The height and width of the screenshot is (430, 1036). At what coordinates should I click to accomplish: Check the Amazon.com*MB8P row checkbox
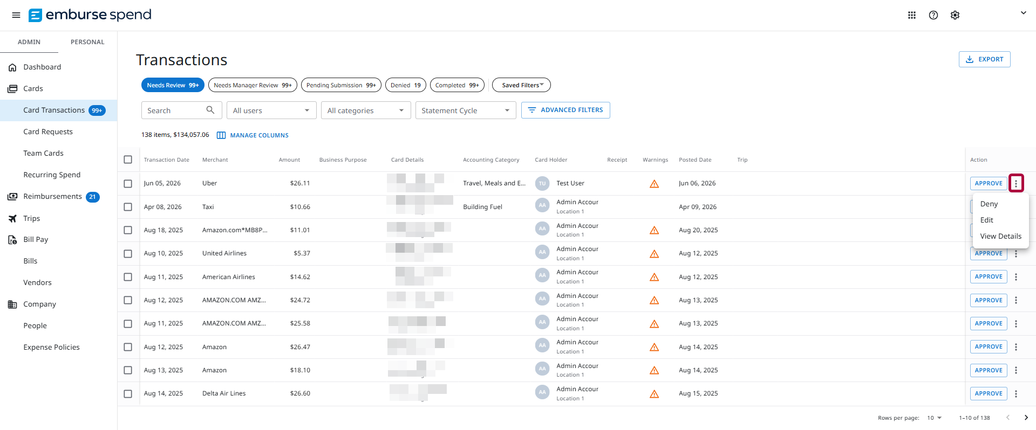click(128, 230)
